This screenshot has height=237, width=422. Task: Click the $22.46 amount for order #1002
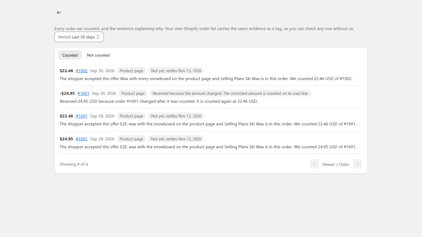(x=66, y=71)
